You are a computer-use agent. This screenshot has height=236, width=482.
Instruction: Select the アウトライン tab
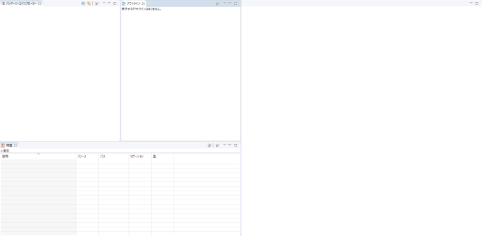pyautogui.click(x=131, y=4)
